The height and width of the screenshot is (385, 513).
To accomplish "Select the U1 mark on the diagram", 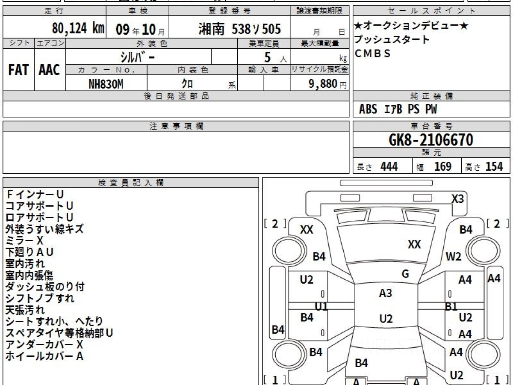I will coord(321,306).
